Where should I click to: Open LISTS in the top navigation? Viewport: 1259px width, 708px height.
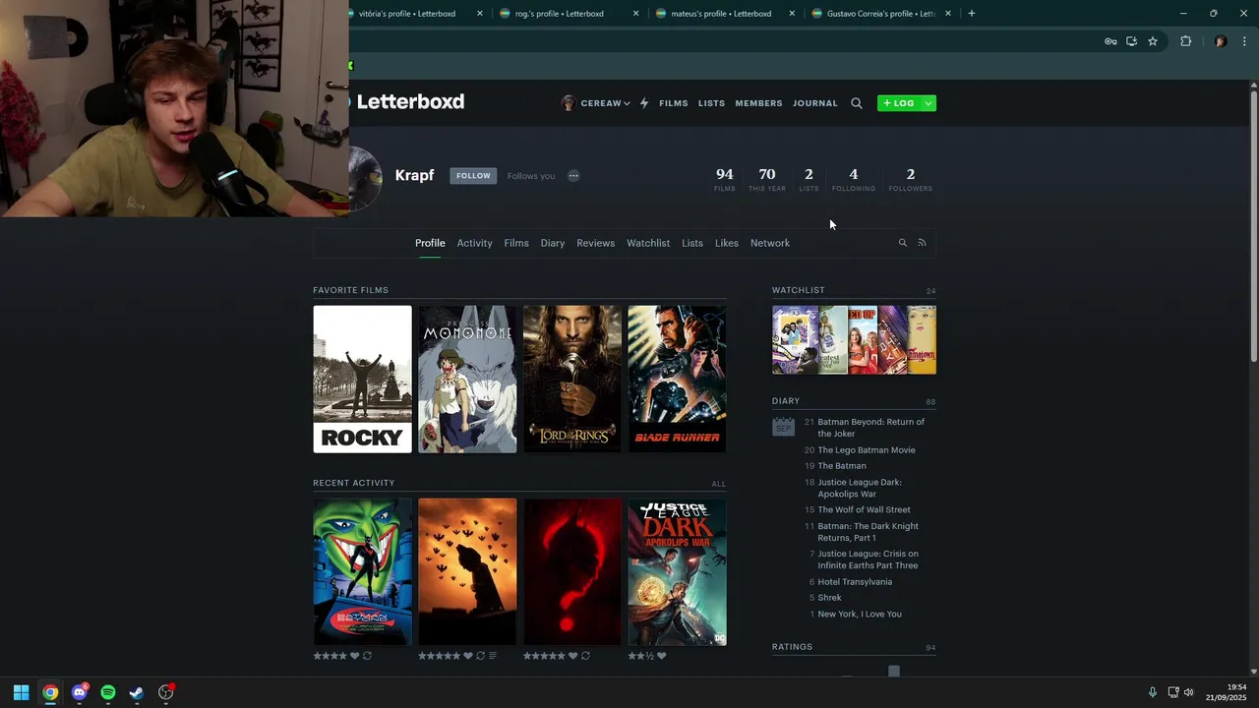coord(711,103)
